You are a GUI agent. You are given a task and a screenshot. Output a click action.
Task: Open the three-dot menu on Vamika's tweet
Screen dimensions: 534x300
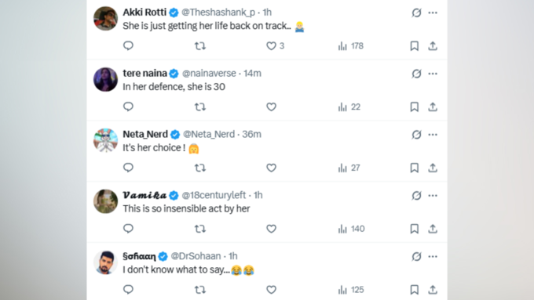tap(433, 195)
